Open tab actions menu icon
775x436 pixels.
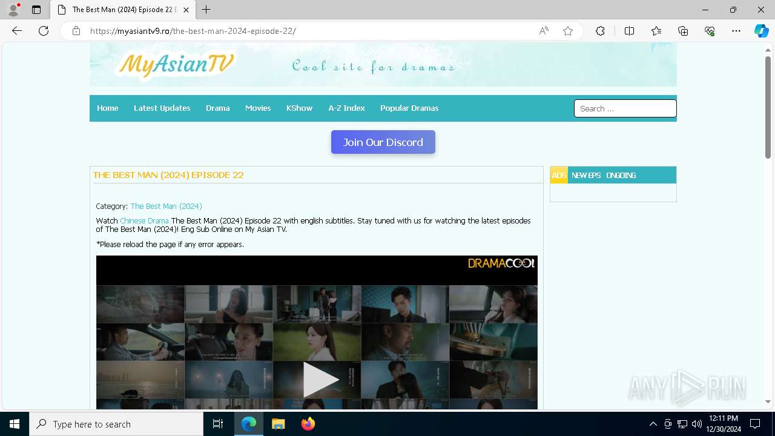[36, 10]
